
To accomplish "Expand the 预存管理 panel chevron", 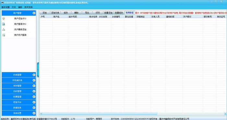I will [x=34, y=86].
